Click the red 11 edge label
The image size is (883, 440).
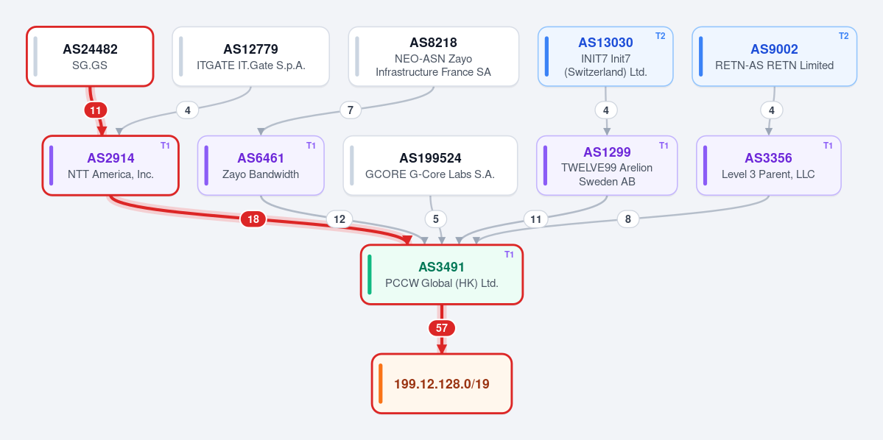tap(96, 110)
